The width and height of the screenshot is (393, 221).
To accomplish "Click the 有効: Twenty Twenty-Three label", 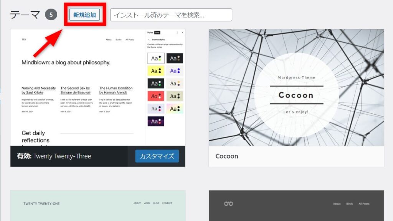I will (x=54, y=156).
